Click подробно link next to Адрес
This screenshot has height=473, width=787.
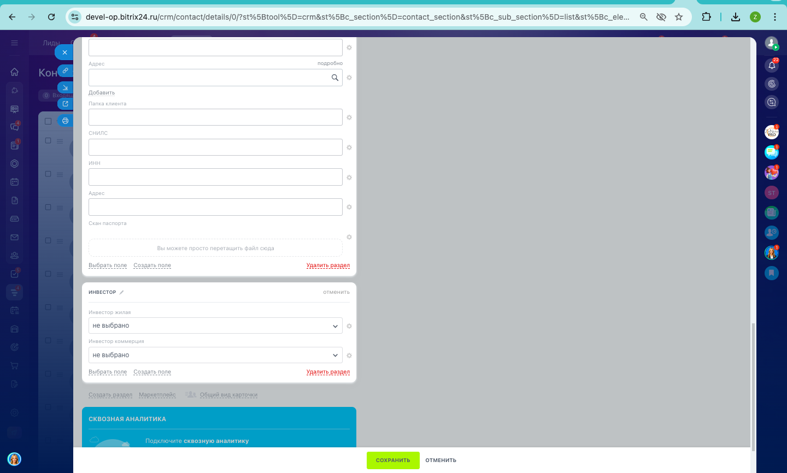click(330, 63)
